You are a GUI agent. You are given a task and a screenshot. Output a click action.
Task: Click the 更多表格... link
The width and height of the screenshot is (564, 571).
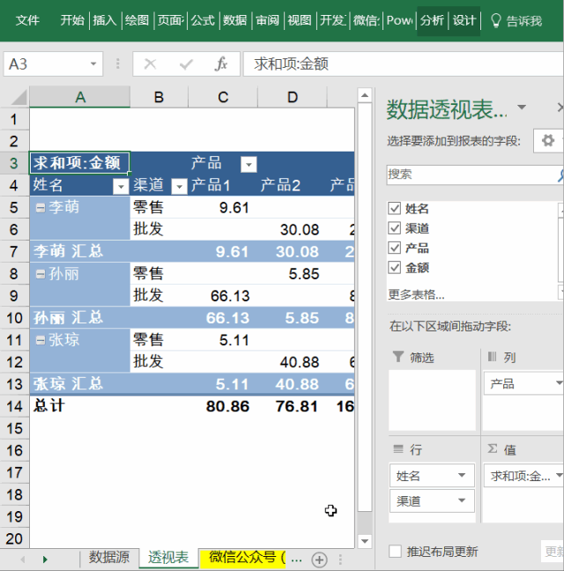click(416, 294)
